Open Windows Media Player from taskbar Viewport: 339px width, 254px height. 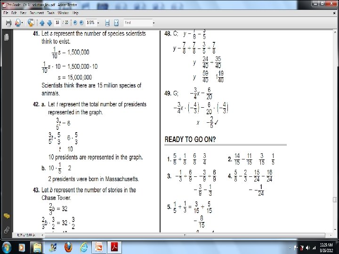(x=22, y=247)
